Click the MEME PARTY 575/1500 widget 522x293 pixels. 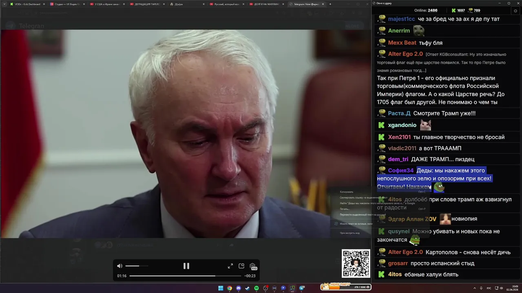pyautogui.click(x=346, y=286)
